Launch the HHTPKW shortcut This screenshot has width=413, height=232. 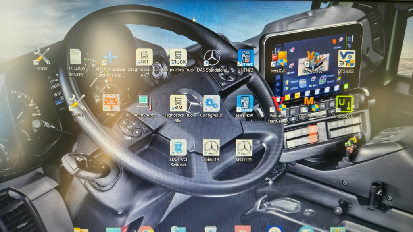[245, 104]
